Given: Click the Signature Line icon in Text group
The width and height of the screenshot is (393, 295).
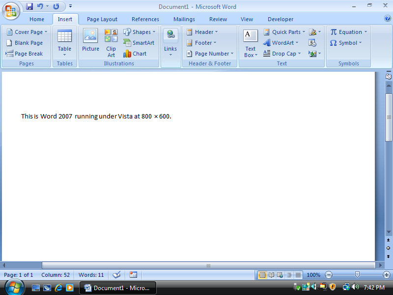Looking at the screenshot, I should (312, 32).
